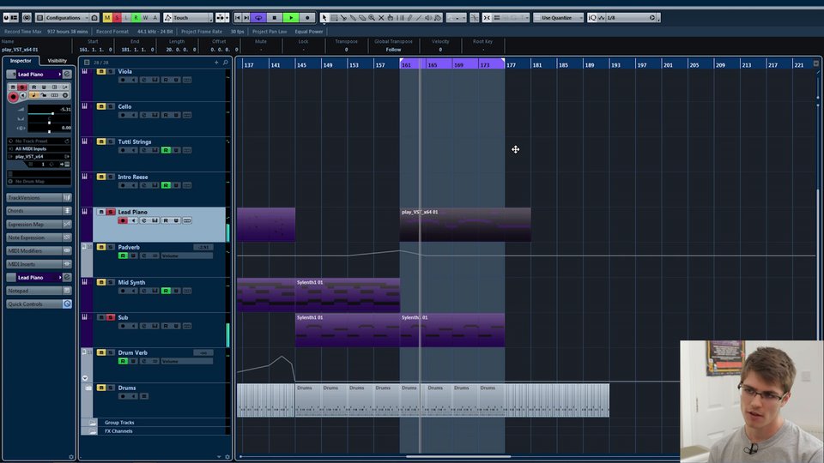Deactivate all mute states with yellow M
Image resolution: width=824 pixels, height=463 pixels.
coord(107,17)
